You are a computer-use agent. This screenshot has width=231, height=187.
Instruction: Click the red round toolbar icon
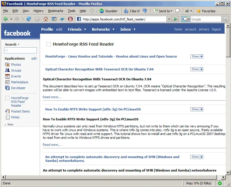point(70,19)
